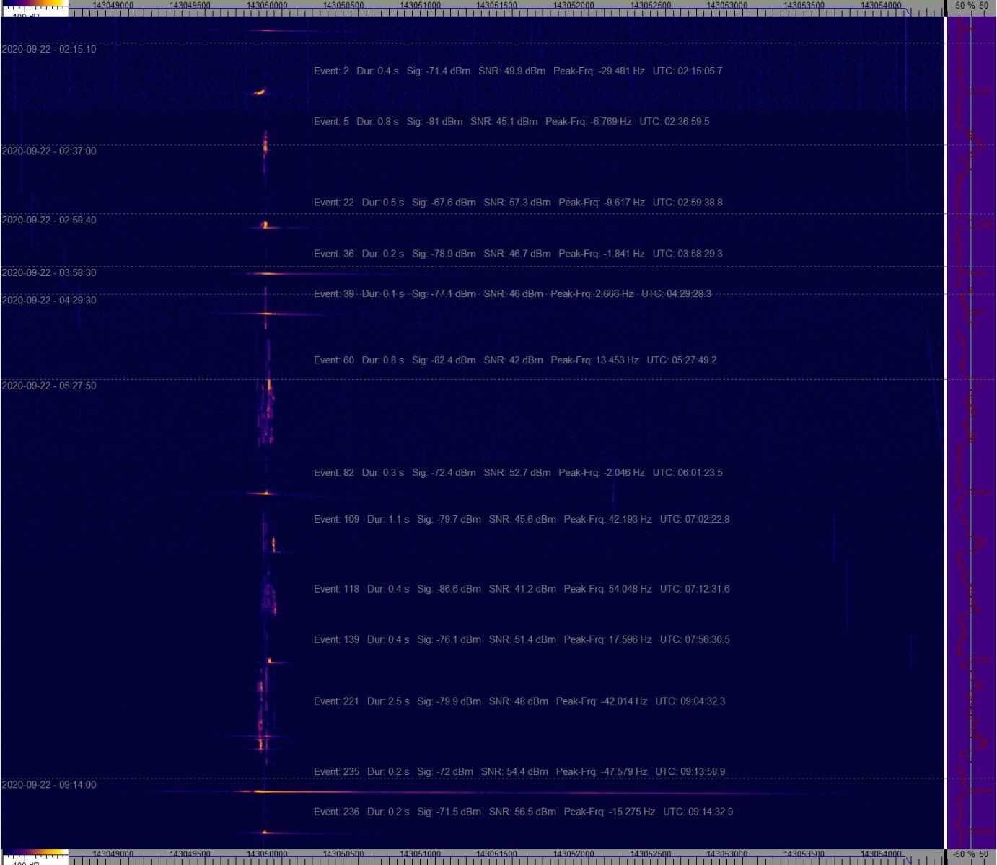Click the Event 22 info line

coord(518,202)
